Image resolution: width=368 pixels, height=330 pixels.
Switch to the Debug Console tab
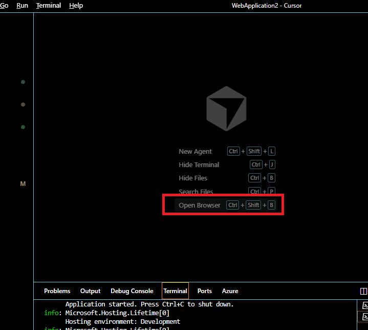(x=132, y=291)
